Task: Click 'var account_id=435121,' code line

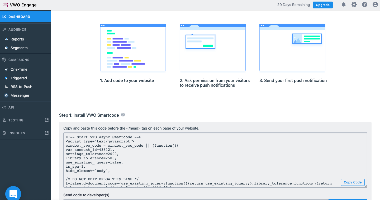Action: tap(90, 150)
